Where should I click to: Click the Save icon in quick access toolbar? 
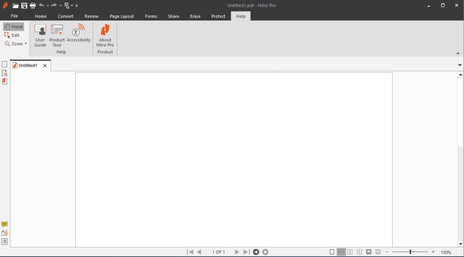[x=24, y=5]
